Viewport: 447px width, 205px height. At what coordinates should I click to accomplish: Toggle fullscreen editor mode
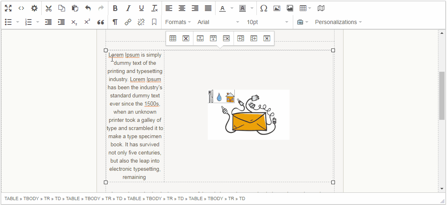tap(8, 8)
